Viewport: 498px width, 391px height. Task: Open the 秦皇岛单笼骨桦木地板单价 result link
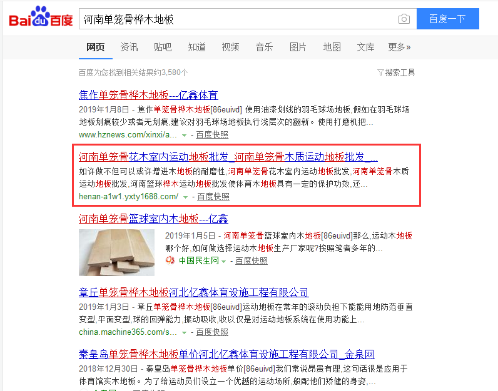click(226, 354)
